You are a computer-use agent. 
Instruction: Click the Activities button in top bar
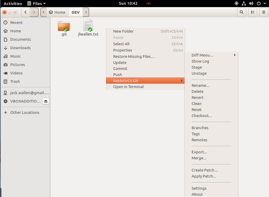(x=13, y=3)
